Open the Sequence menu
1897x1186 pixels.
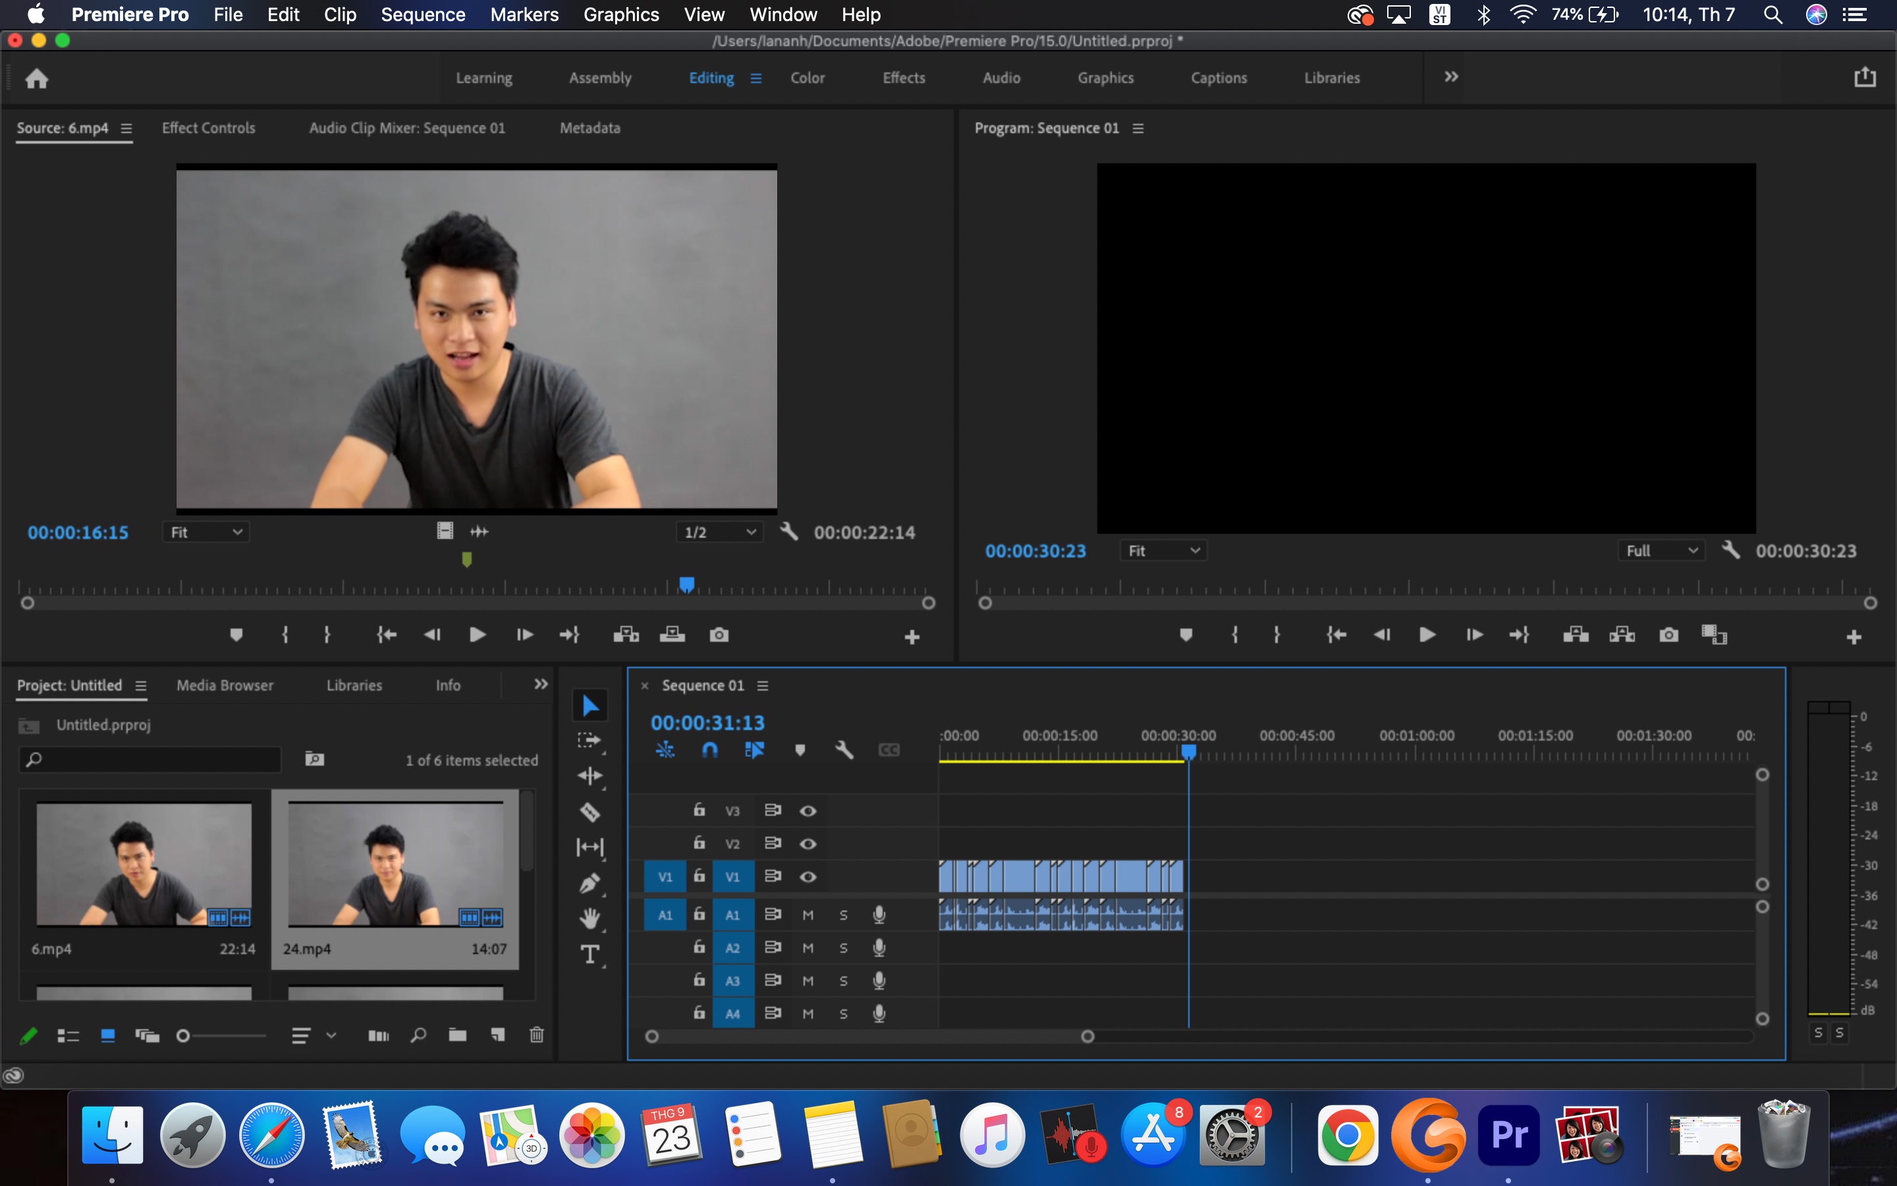[422, 15]
